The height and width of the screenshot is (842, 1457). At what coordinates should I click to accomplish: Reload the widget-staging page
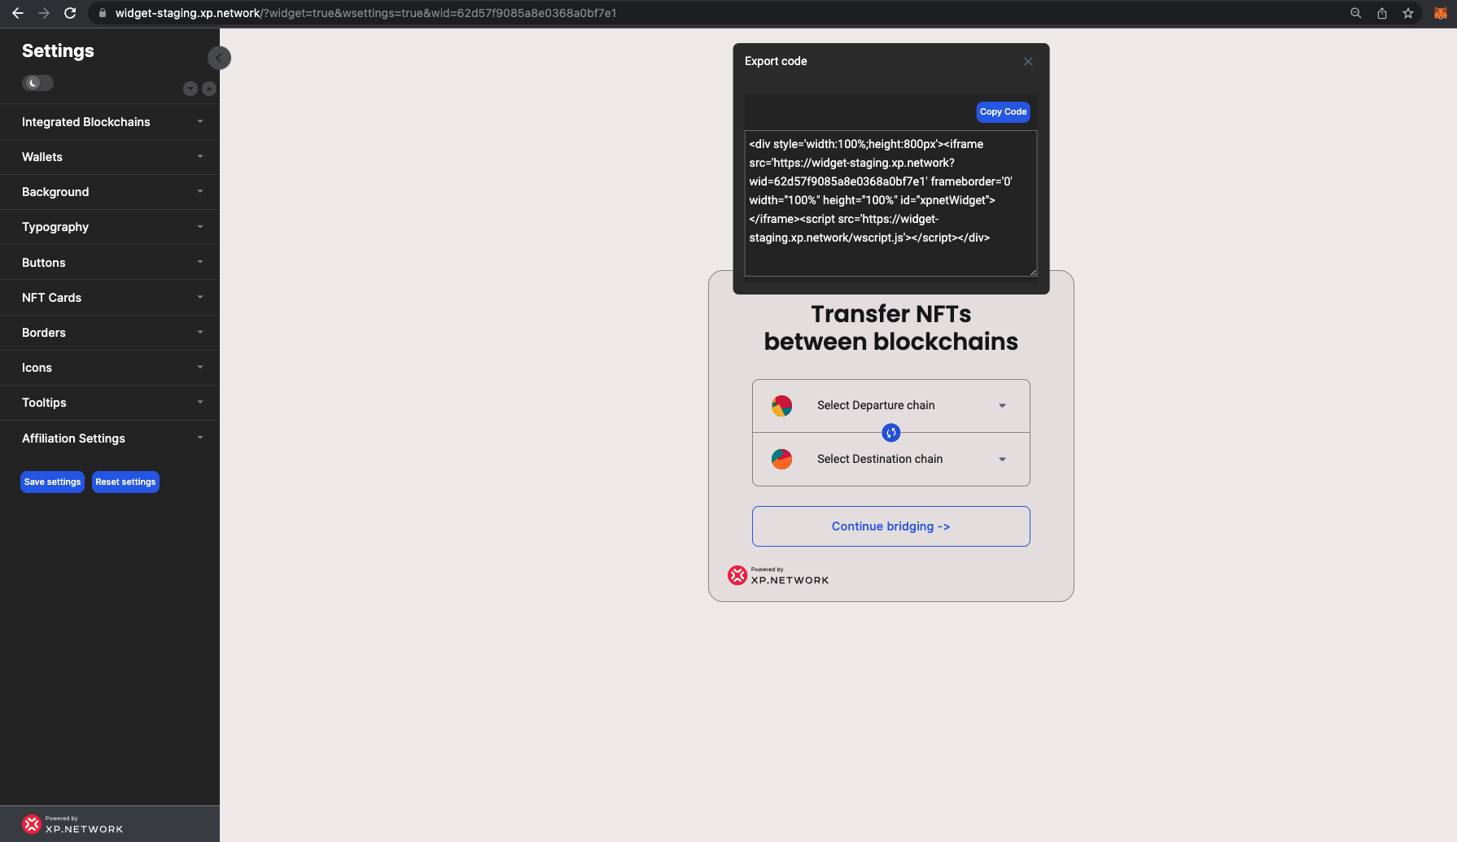pos(70,13)
